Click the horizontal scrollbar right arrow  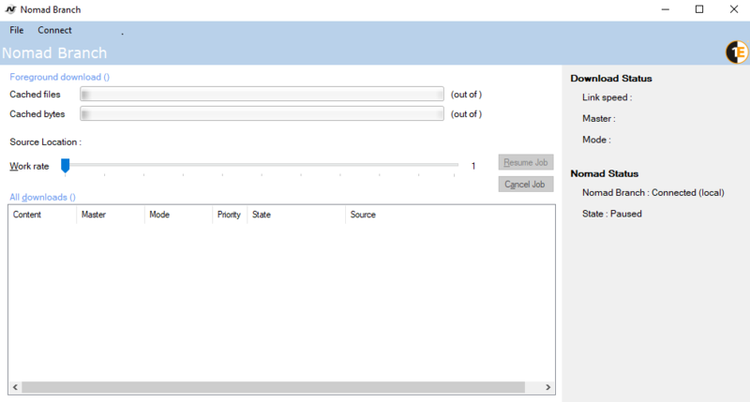[x=548, y=387]
